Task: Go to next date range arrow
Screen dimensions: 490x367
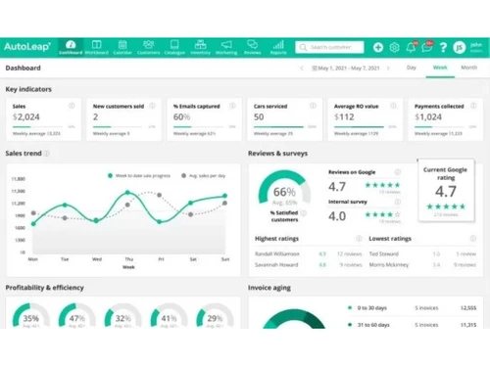Action: coord(388,68)
